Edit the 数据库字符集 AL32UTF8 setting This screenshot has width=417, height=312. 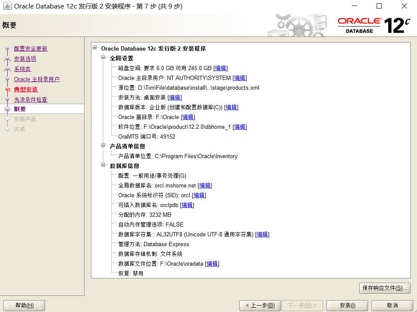pos(262,234)
